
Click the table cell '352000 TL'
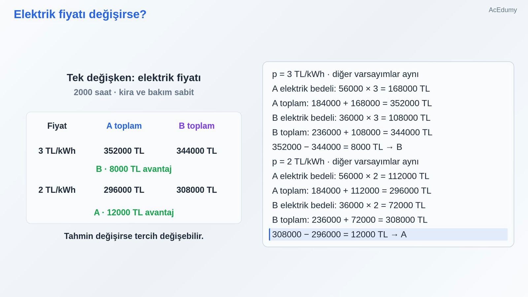[124, 151]
